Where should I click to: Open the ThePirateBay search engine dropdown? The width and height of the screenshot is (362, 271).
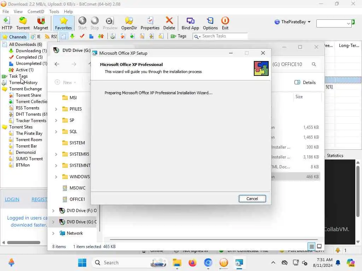point(292,22)
